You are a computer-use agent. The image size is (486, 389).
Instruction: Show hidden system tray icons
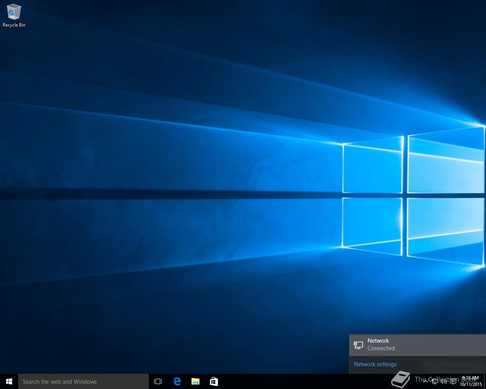point(425,381)
